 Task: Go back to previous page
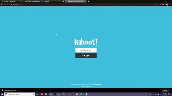pyautogui.click(x=2, y=5)
